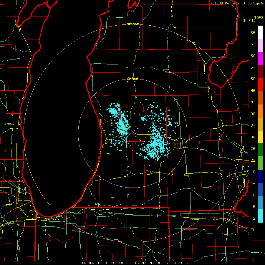Click the TOPS legend title

tap(259, 18)
